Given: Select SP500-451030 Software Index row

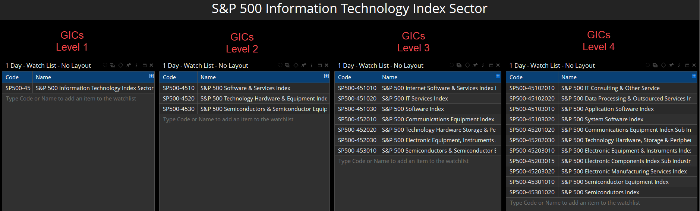Looking at the screenshot, I should pos(418,109).
